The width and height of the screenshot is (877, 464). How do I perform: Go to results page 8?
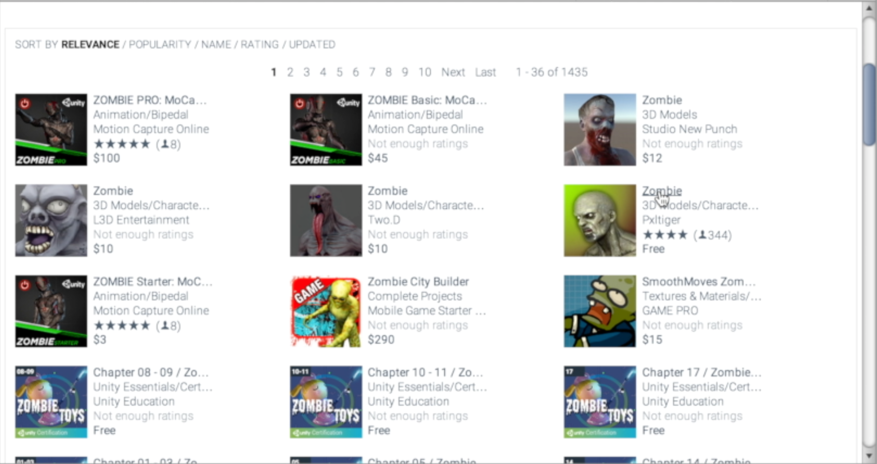pyautogui.click(x=388, y=72)
